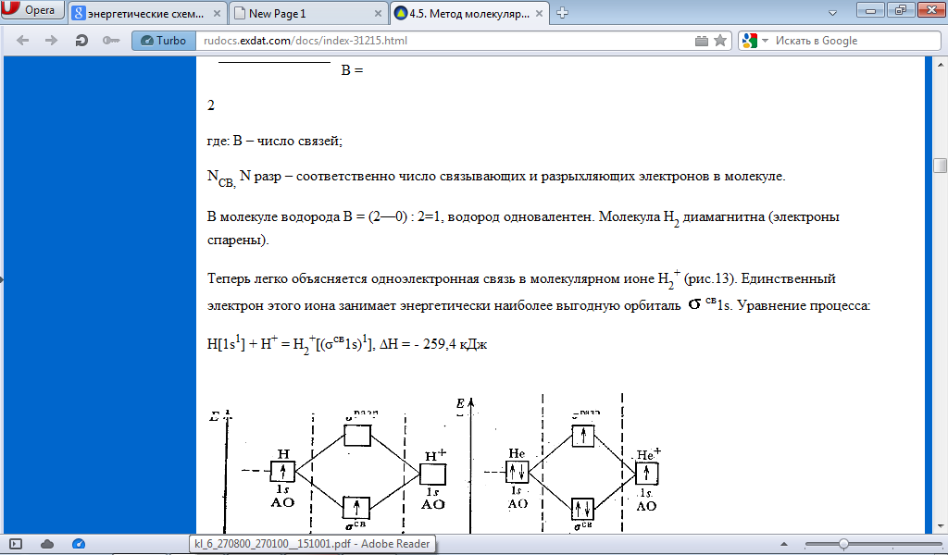Expand the search engine dropdown arrow
Screen dimensions: 948x555
click(x=765, y=41)
